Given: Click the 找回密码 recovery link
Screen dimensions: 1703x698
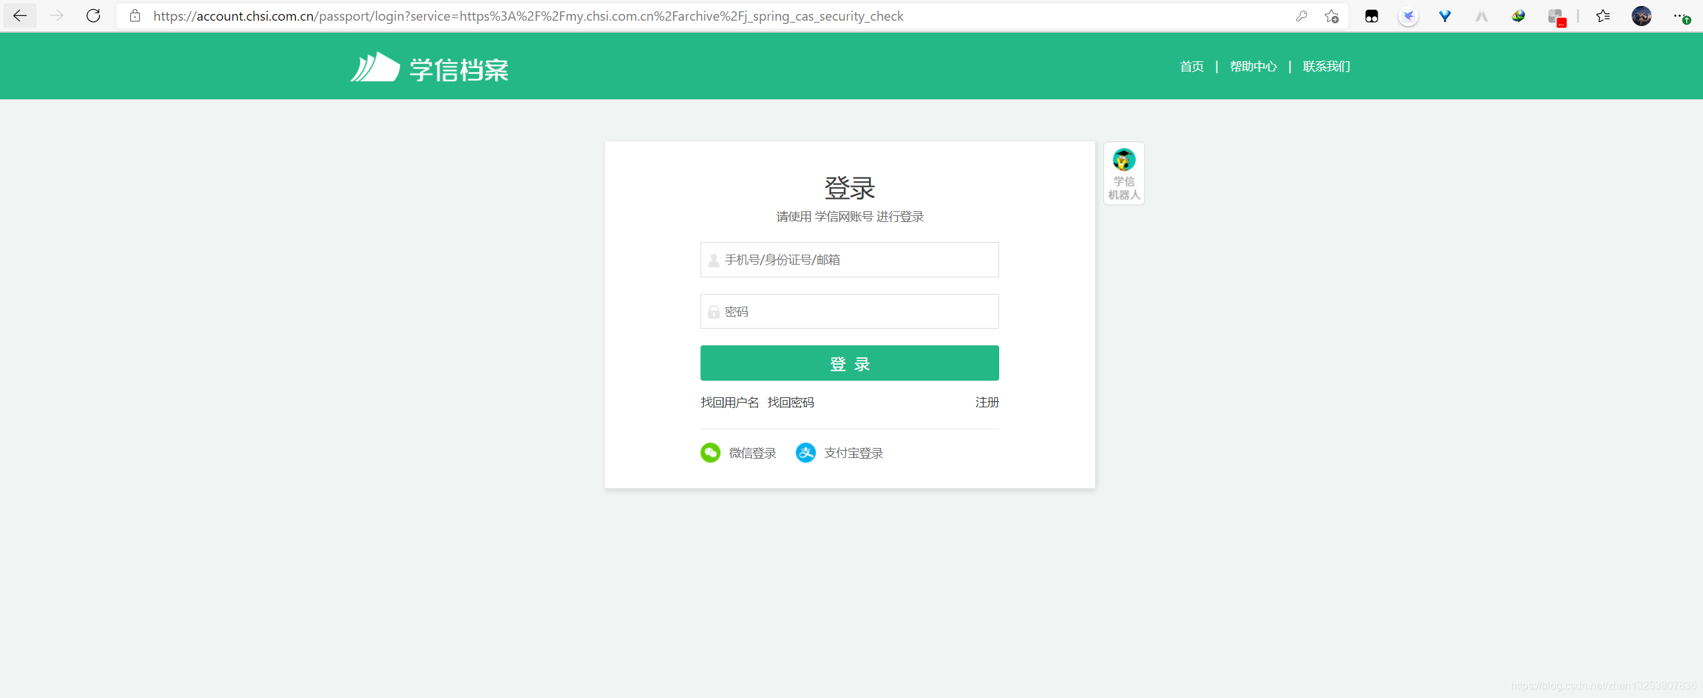Looking at the screenshot, I should click(790, 401).
